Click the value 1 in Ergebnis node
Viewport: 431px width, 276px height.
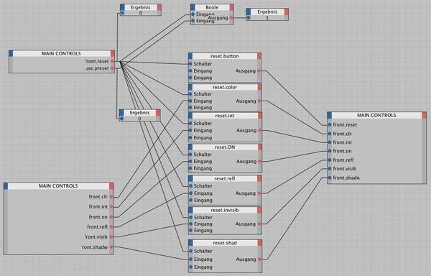(267, 17)
